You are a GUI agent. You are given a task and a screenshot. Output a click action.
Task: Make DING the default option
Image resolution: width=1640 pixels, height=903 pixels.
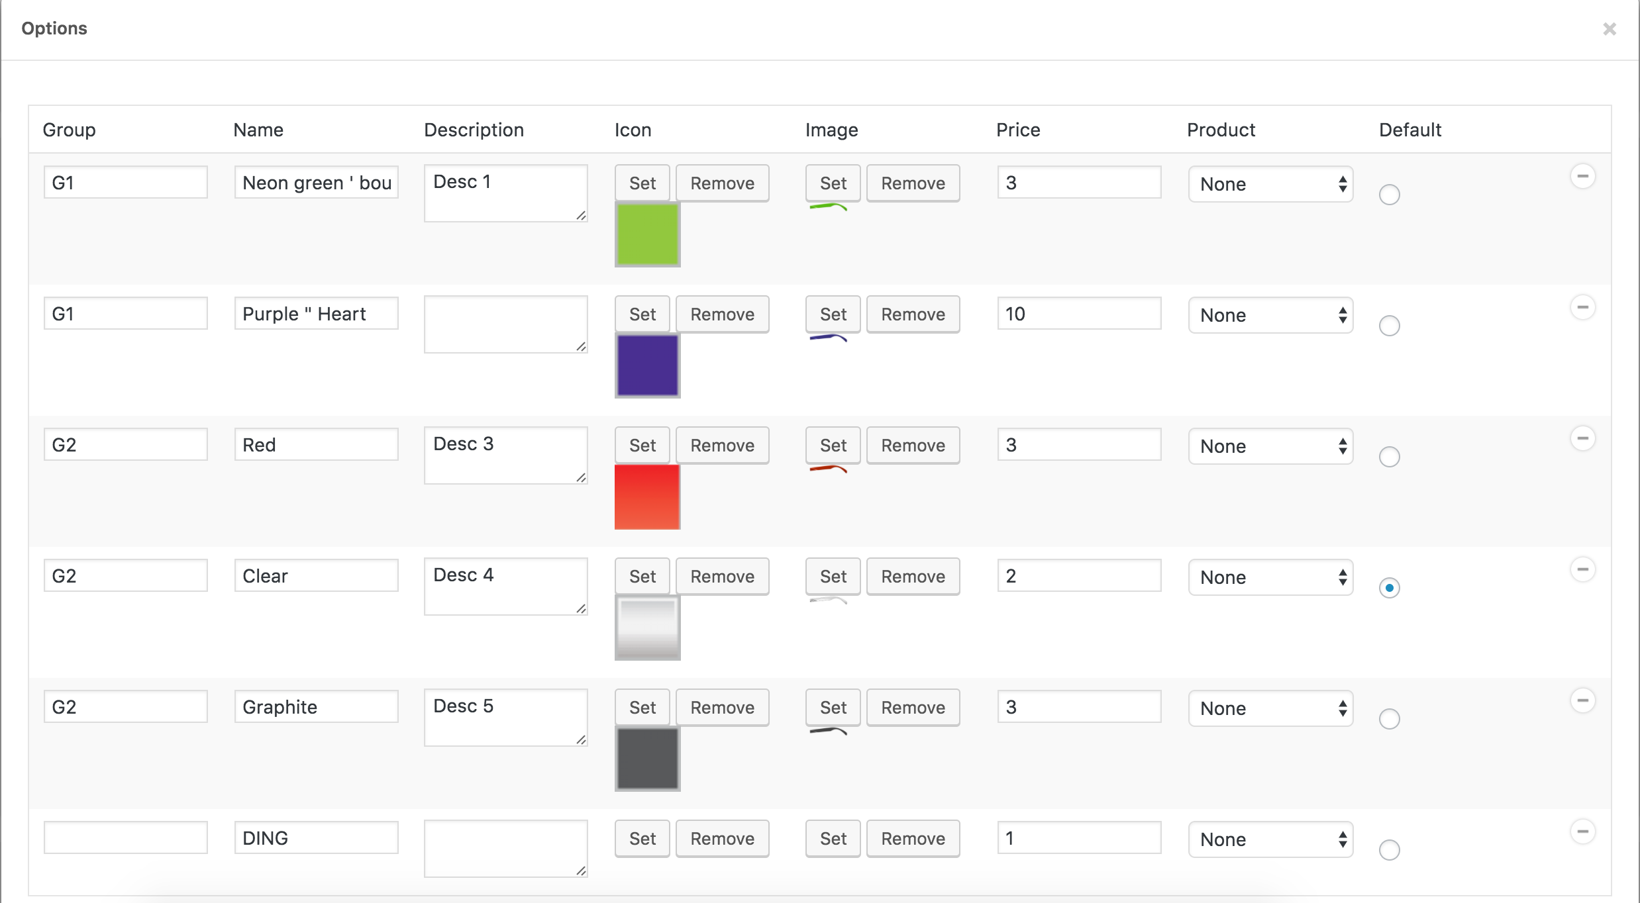pos(1389,850)
